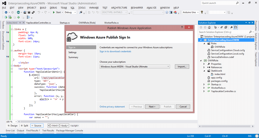The height and width of the screenshot is (138, 259).
Task: Click in the Search Solution Explorer field
Action: pyautogui.click(x=223, y=32)
